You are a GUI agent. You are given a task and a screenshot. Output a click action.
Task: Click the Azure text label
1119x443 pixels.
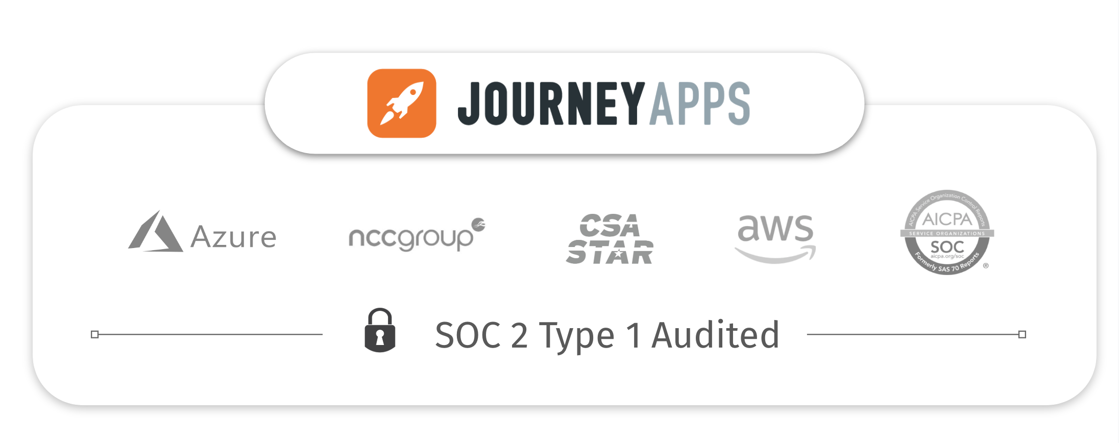[233, 237]
